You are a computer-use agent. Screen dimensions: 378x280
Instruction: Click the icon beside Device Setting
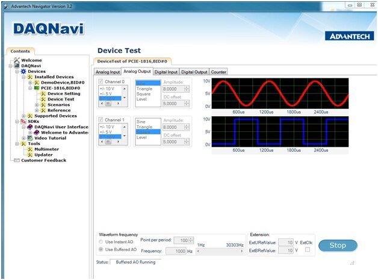43,93
